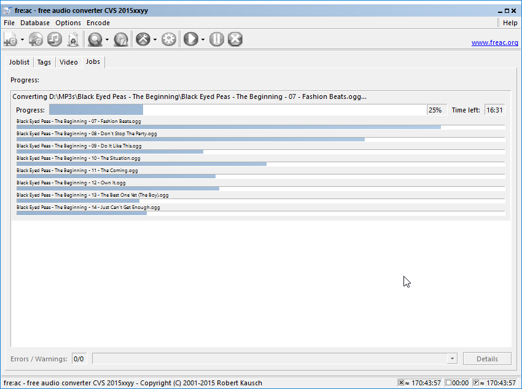Viewport: 522px width, 389px height.
Task: Open general settings wrench icon
Action: [x=143, y=39]
